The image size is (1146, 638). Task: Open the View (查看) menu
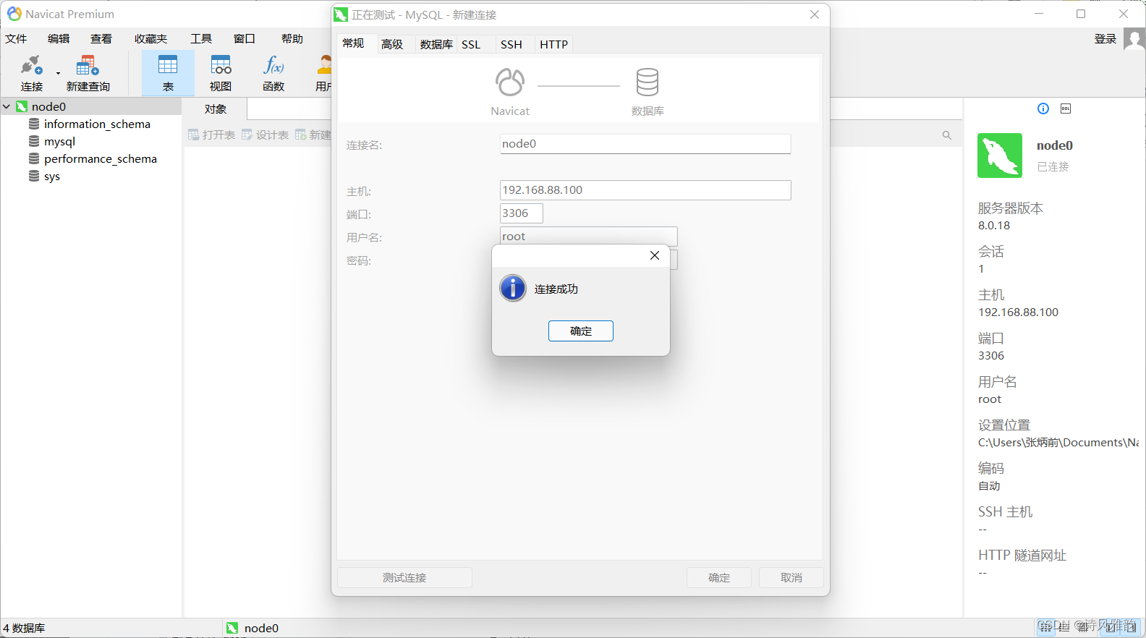tap(101, 39)
